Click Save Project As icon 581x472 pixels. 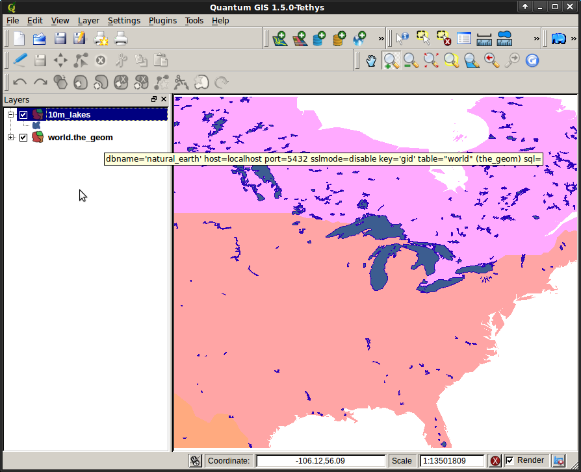pyautogui.click(x=80, y=38)
